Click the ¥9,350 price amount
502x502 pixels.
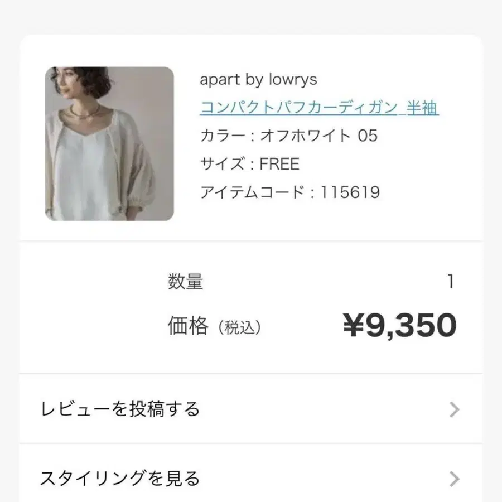(399, 325)
